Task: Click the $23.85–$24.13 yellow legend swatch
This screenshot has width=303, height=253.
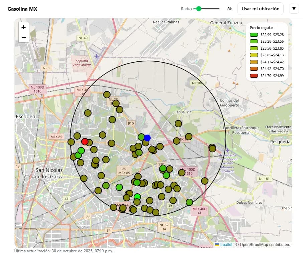Action: click(x=254, y=55)
